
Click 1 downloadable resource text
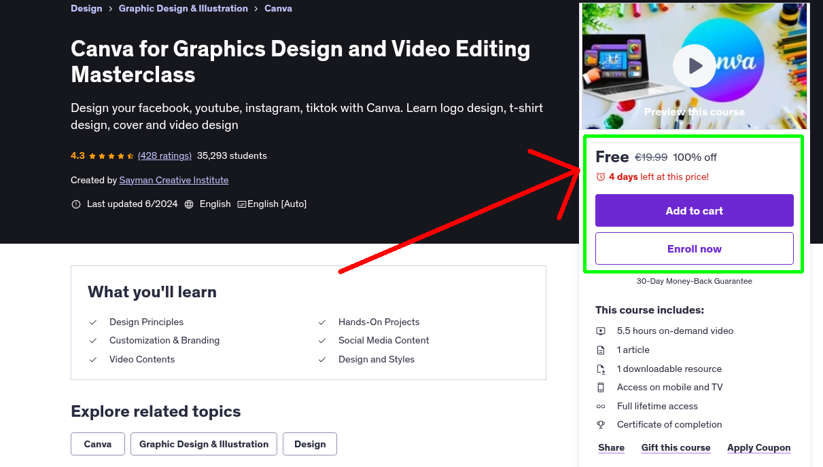[x=669, y=369]
